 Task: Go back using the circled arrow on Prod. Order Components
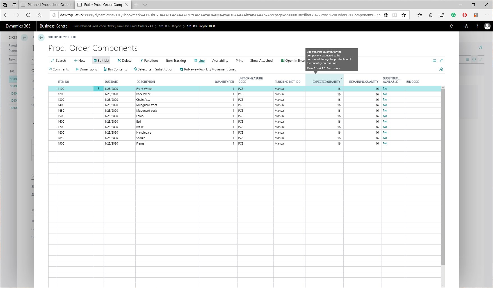41,38
